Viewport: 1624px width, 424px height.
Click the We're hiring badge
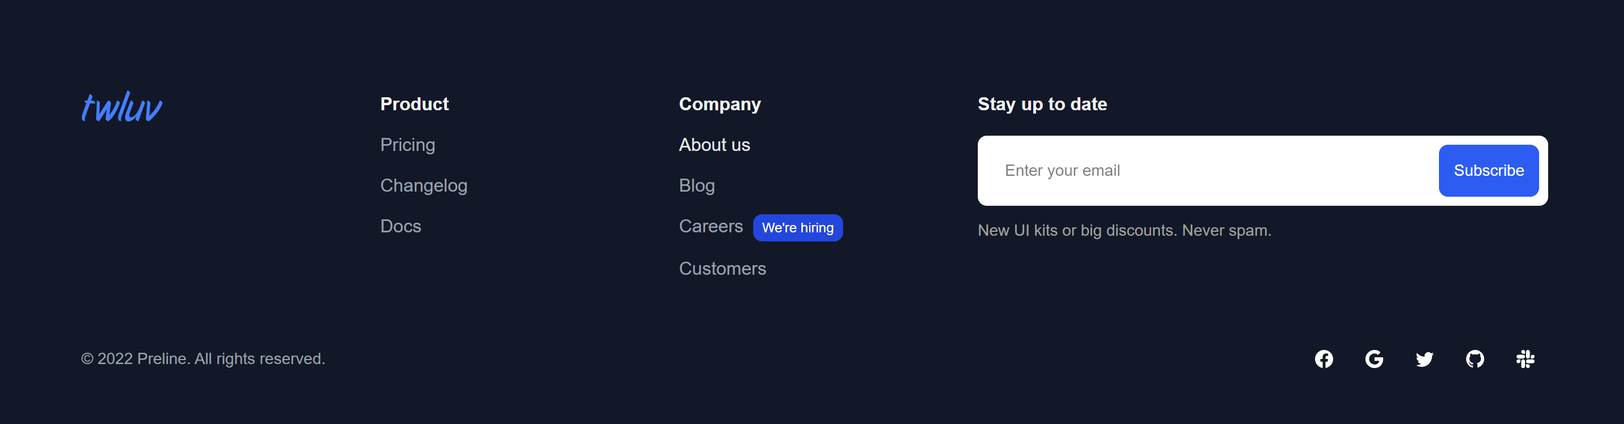click(797, 228)
